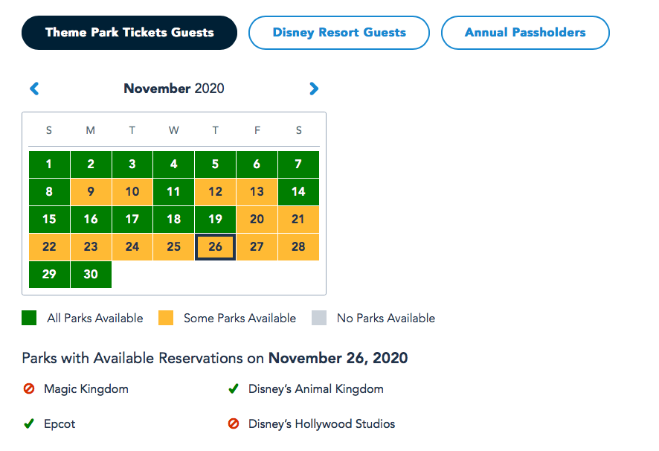Viewport: 659px width, 451px height.
Task: Click yellow Some Parks Available swatch
Action: click(x=166, y=319)
